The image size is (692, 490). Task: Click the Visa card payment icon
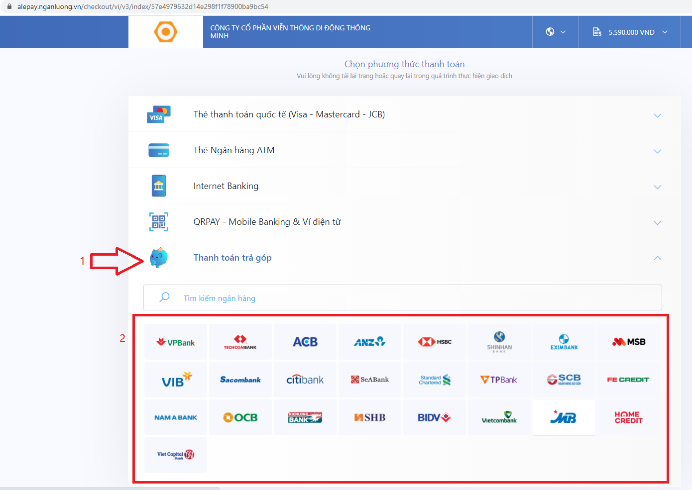click(x=159, y=114)
